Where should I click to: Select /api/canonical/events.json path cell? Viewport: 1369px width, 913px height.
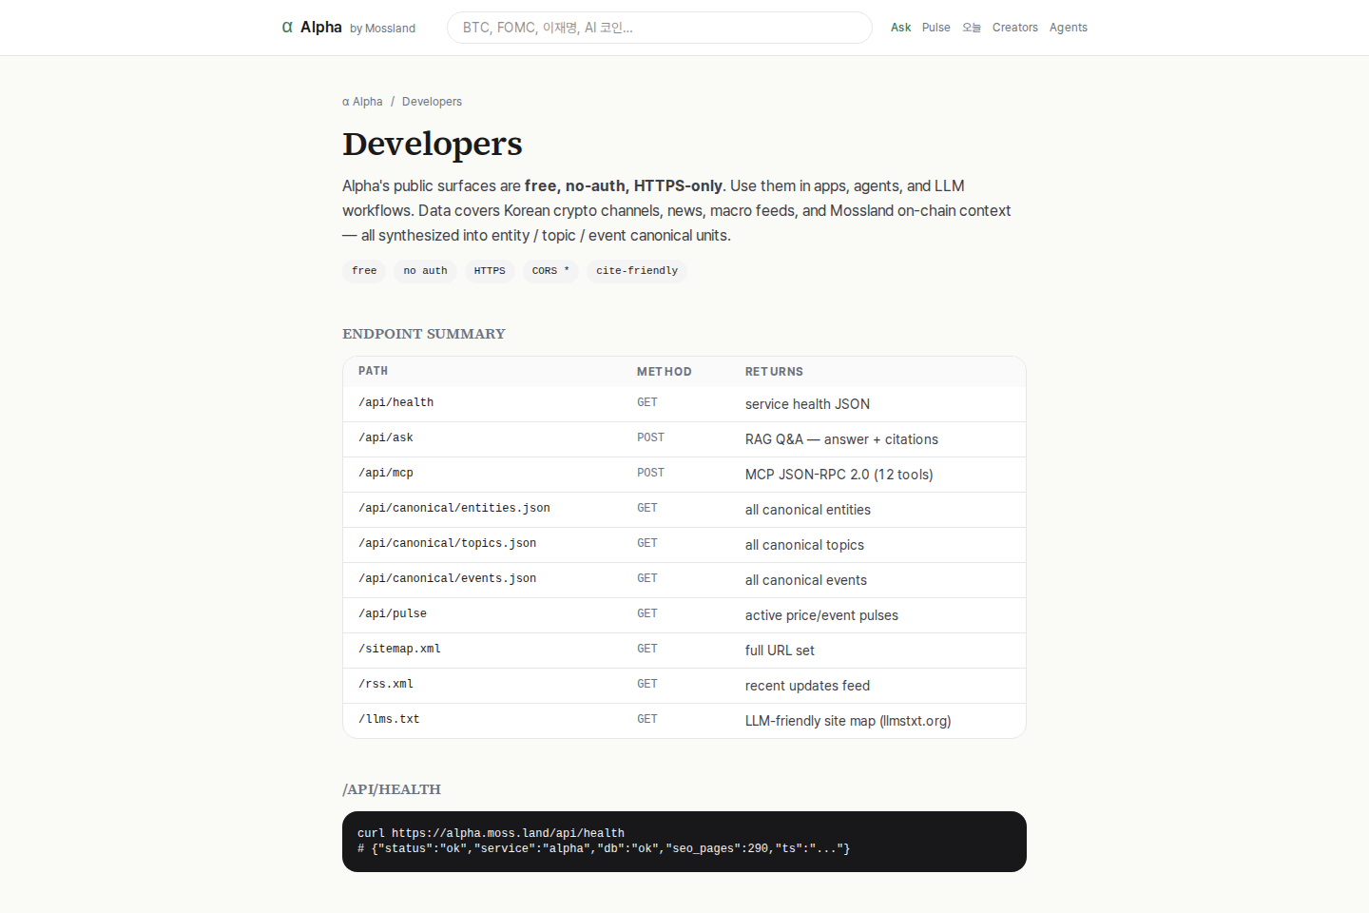coord(447,579)
